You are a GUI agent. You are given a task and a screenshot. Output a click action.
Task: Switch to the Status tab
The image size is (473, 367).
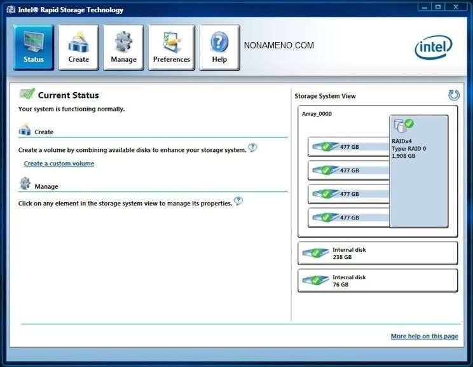[x=34, y=47]
